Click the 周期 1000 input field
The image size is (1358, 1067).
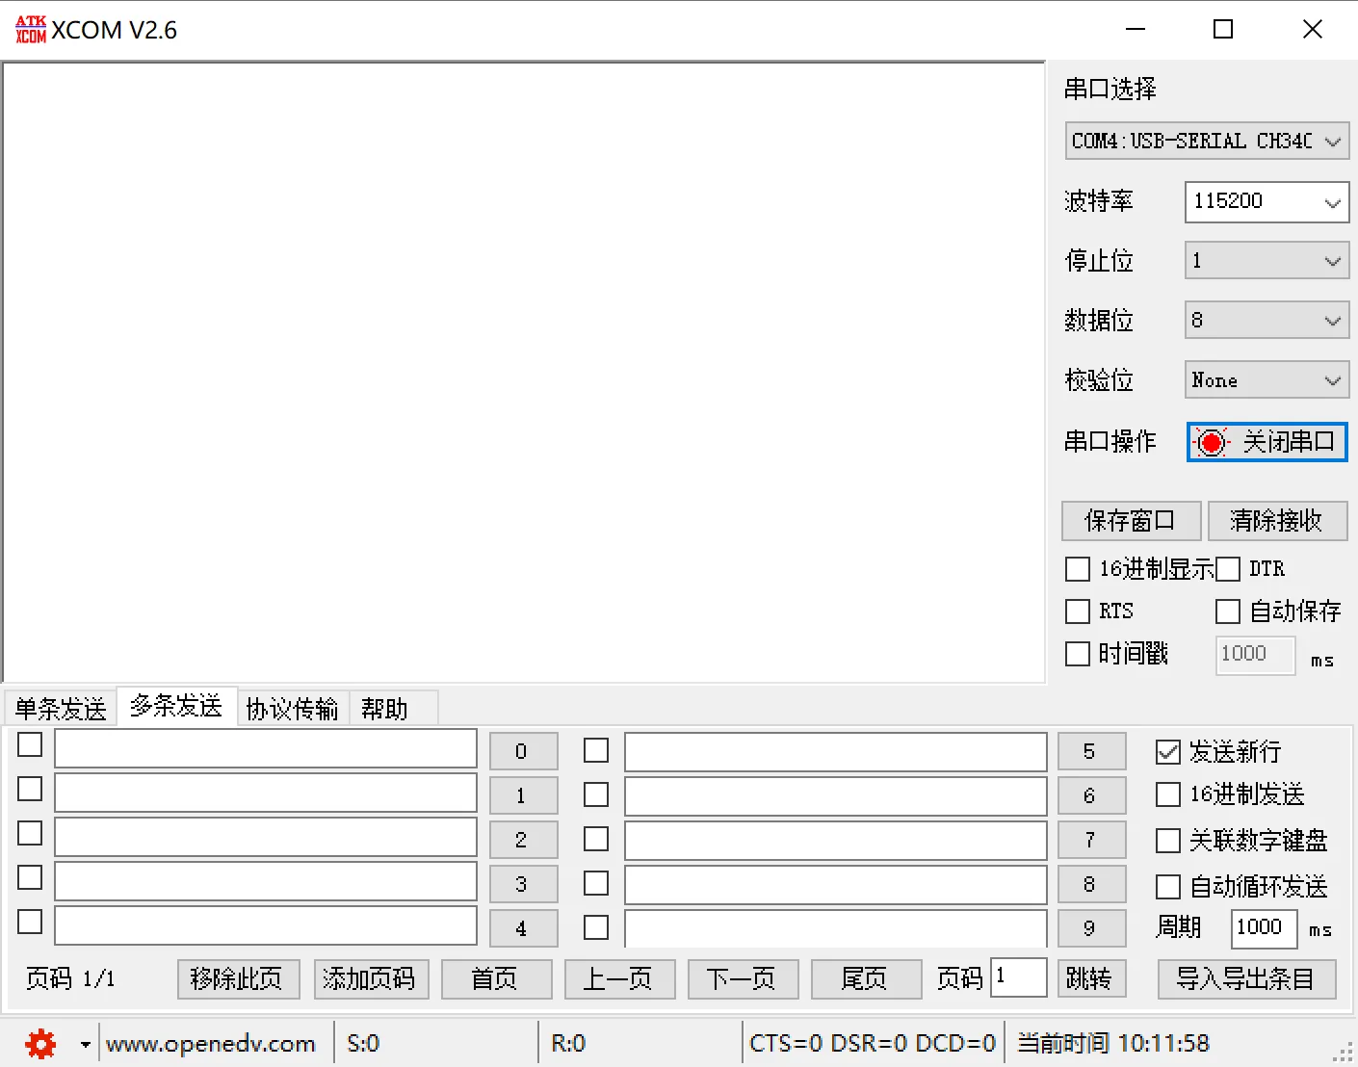point(1264,928)
